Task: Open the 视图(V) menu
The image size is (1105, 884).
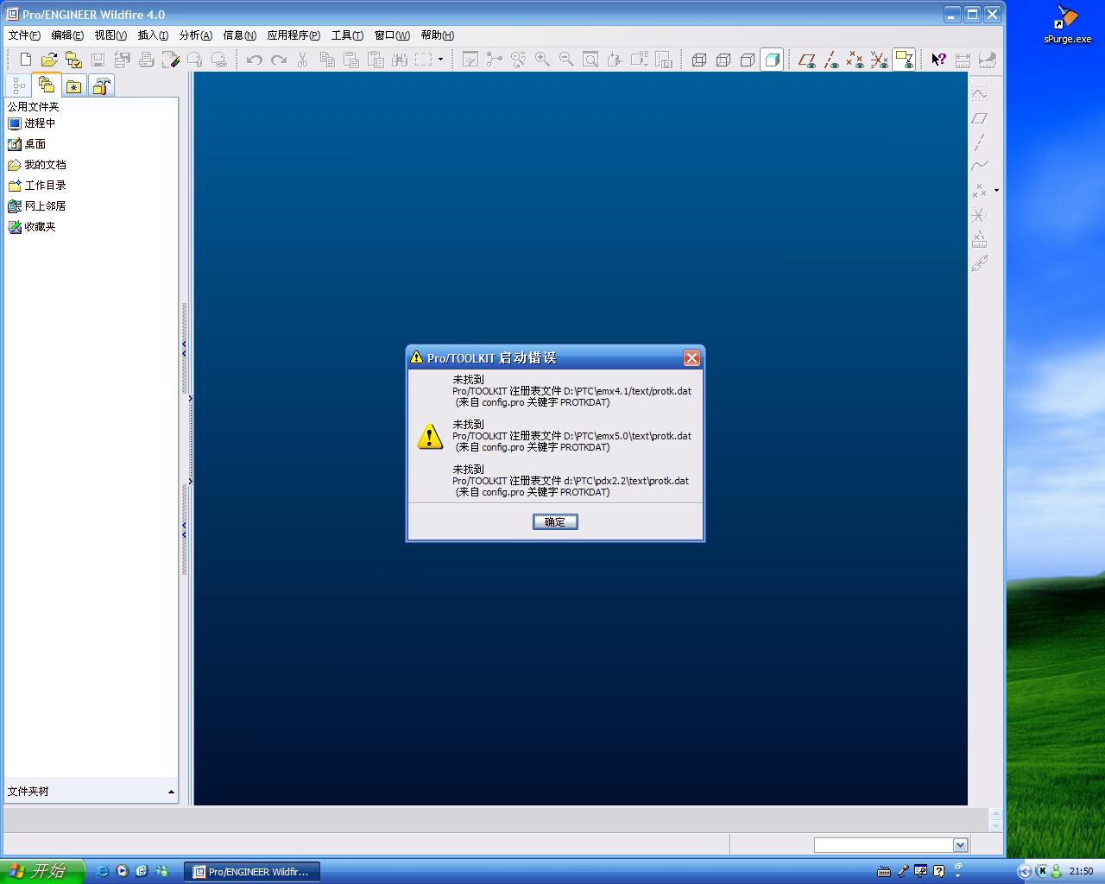Action: click(x=110, y=35)
